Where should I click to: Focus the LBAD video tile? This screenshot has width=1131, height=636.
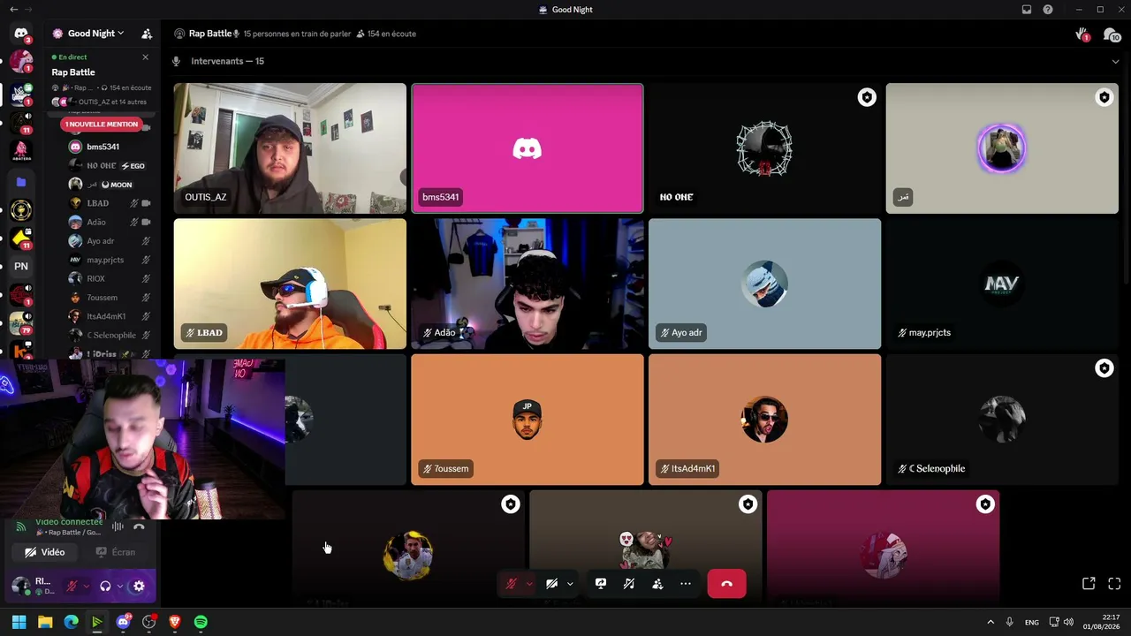point(290,284)
